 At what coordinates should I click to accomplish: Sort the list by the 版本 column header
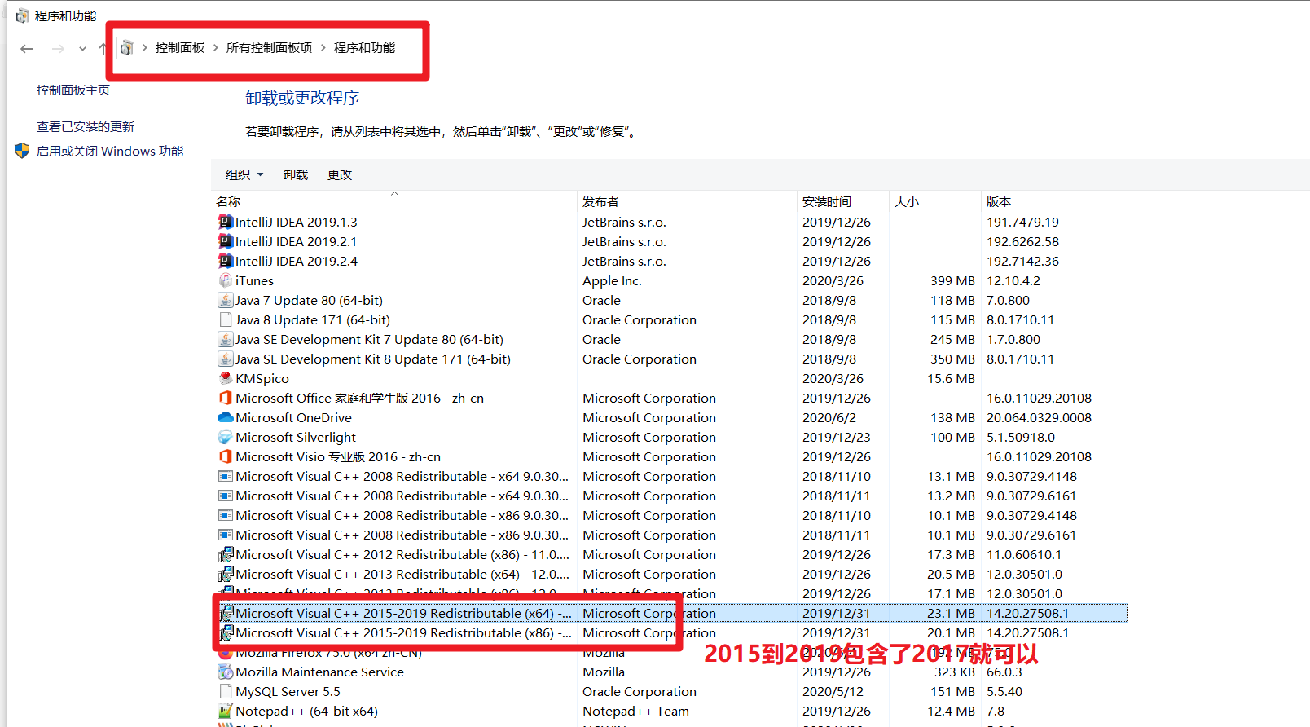click(x=1054, y=201)
